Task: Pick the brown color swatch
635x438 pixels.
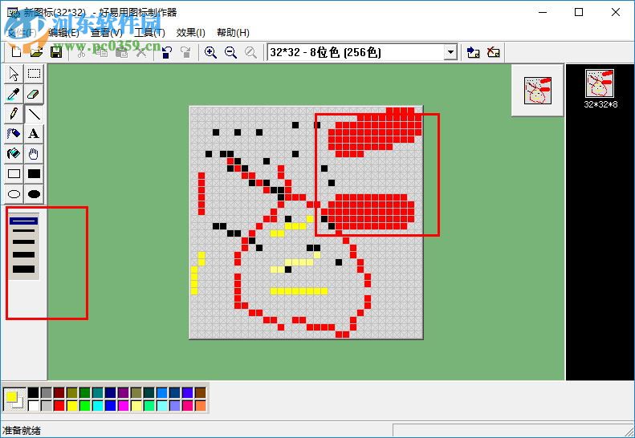Action: 201,392
